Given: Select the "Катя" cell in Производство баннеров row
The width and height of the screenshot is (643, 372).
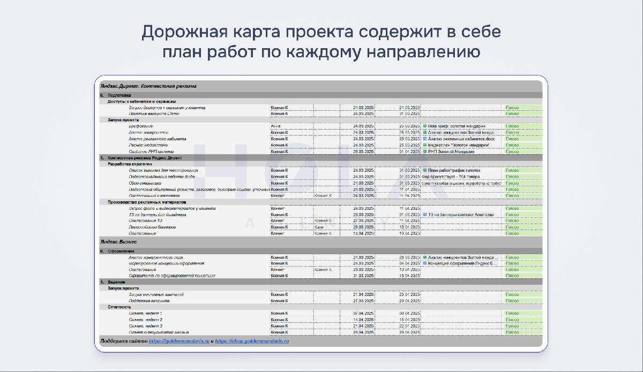Looking at the screenshot, I should tap(326, 227).
